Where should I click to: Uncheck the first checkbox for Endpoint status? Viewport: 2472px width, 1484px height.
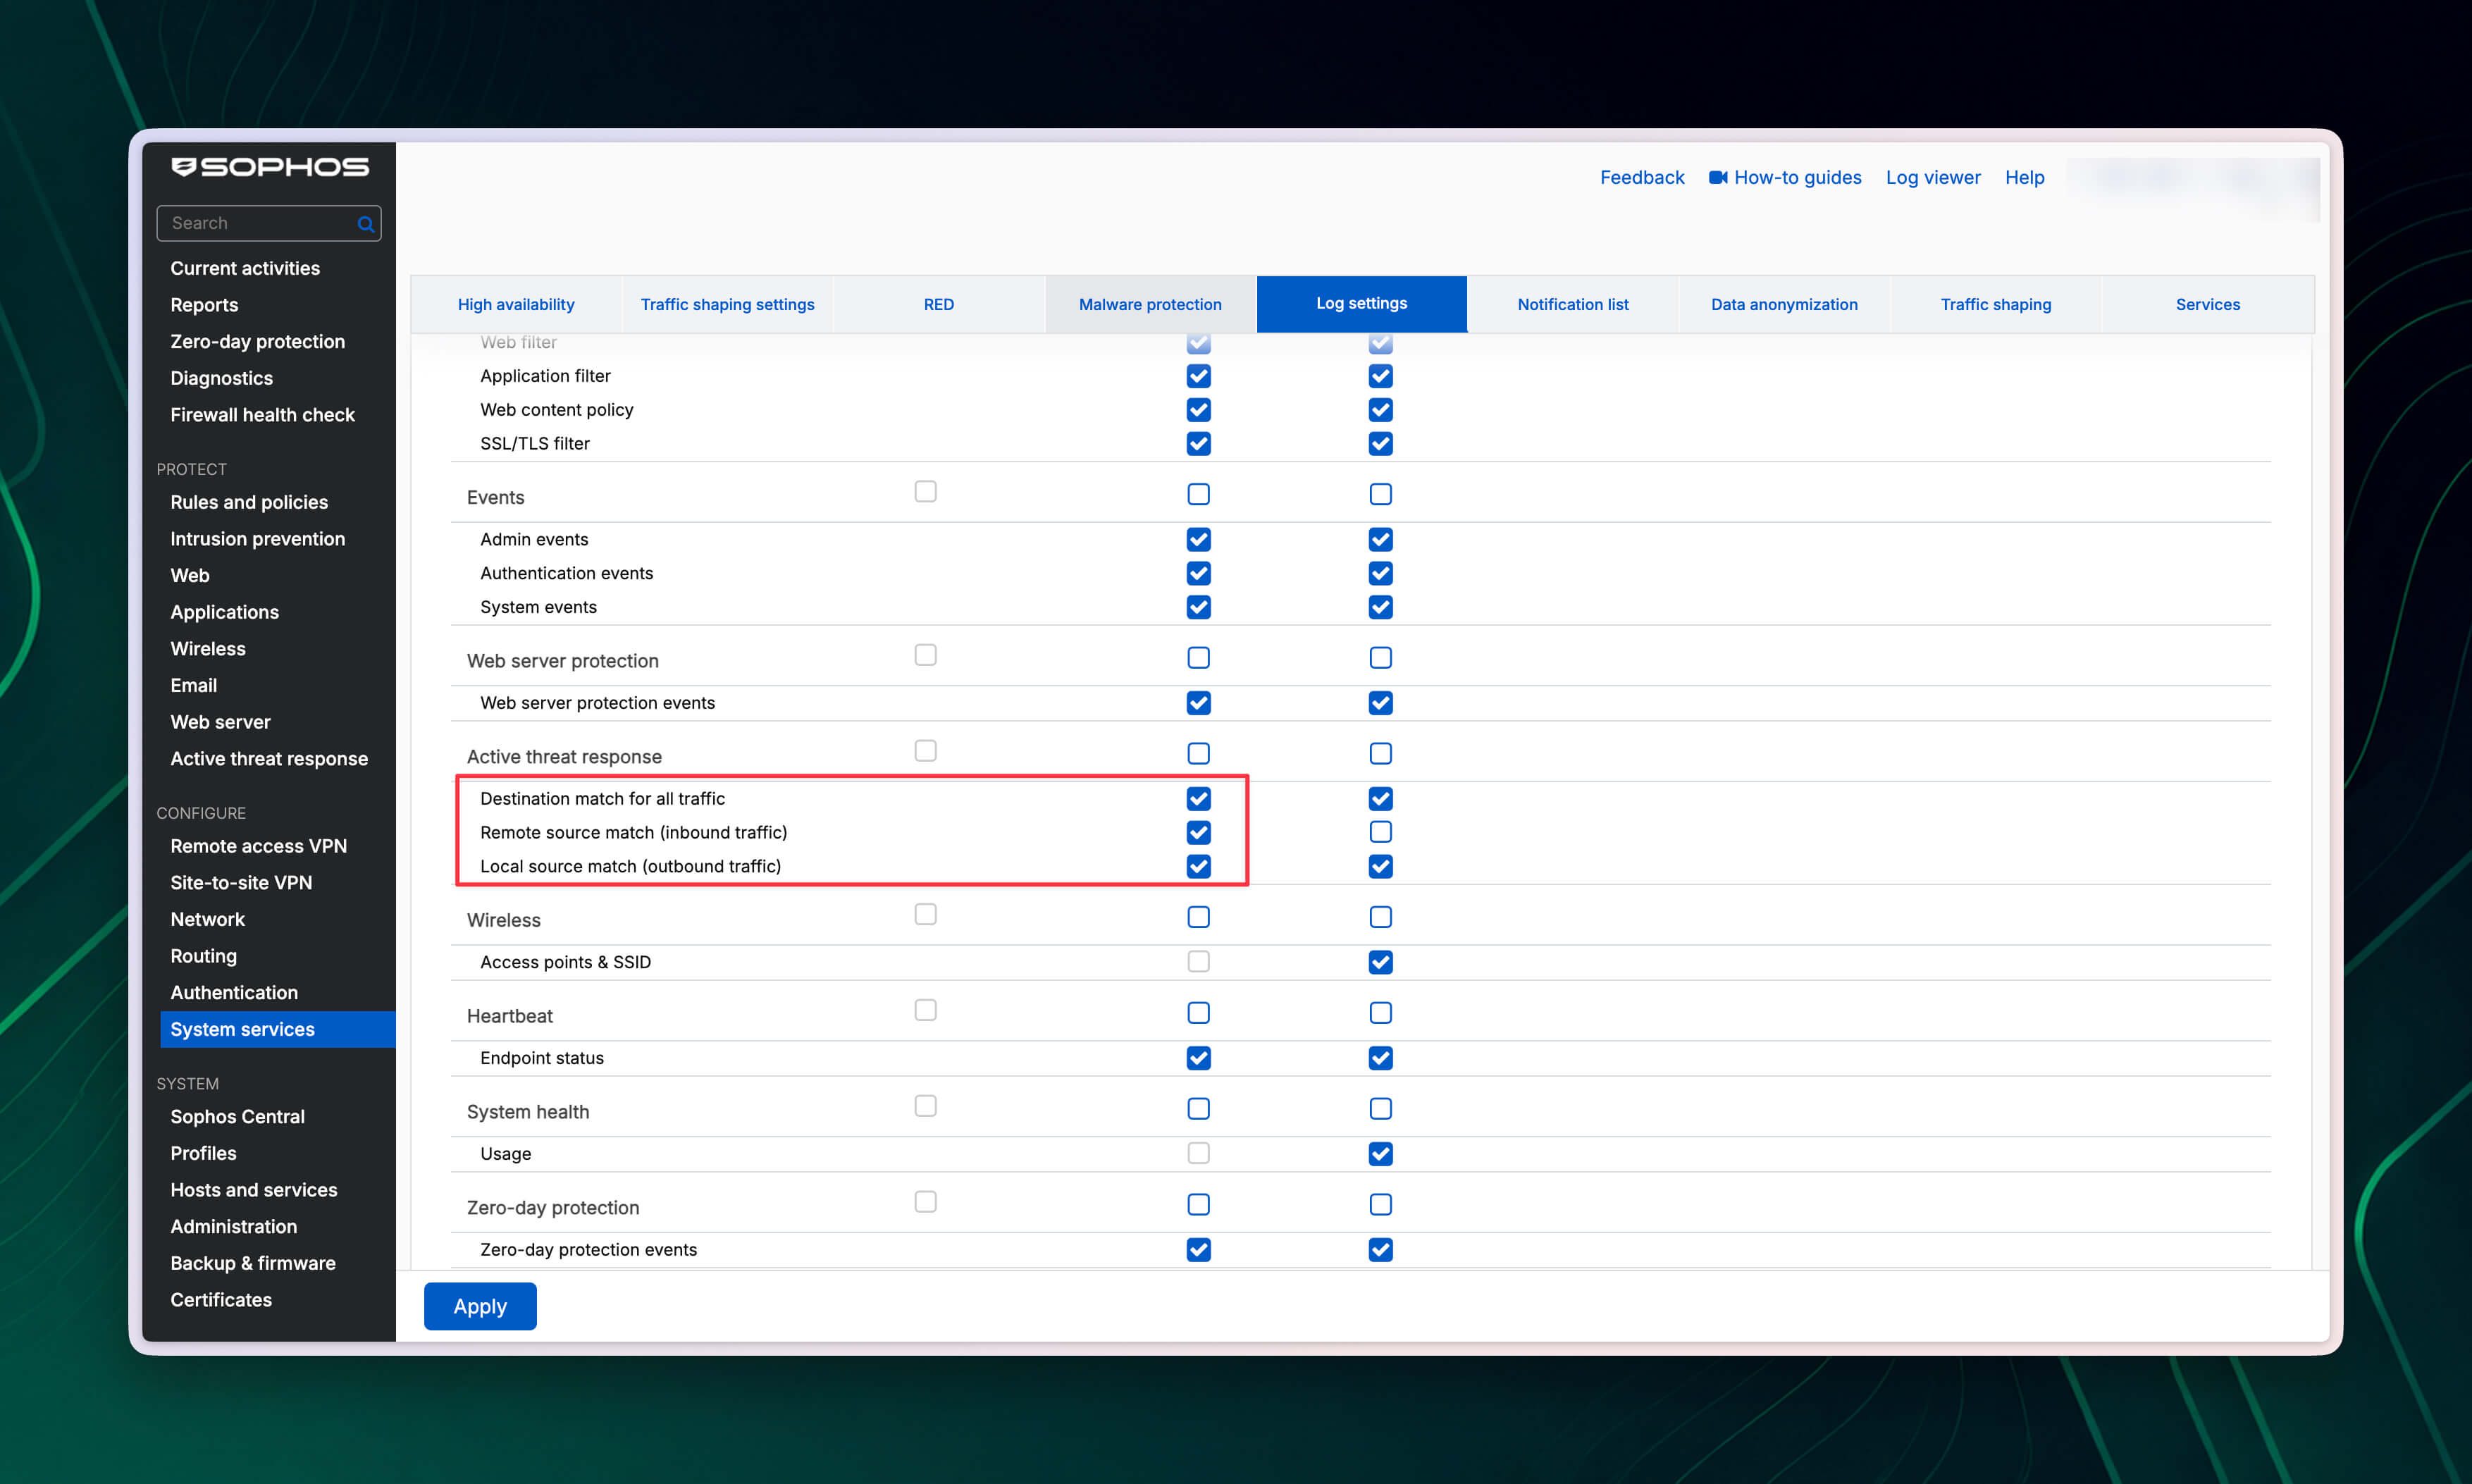(x=1199, y=1058)
